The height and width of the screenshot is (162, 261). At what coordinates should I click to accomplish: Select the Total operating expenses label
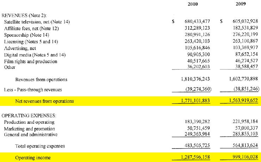pyautogui.click(x=40, y=146)
